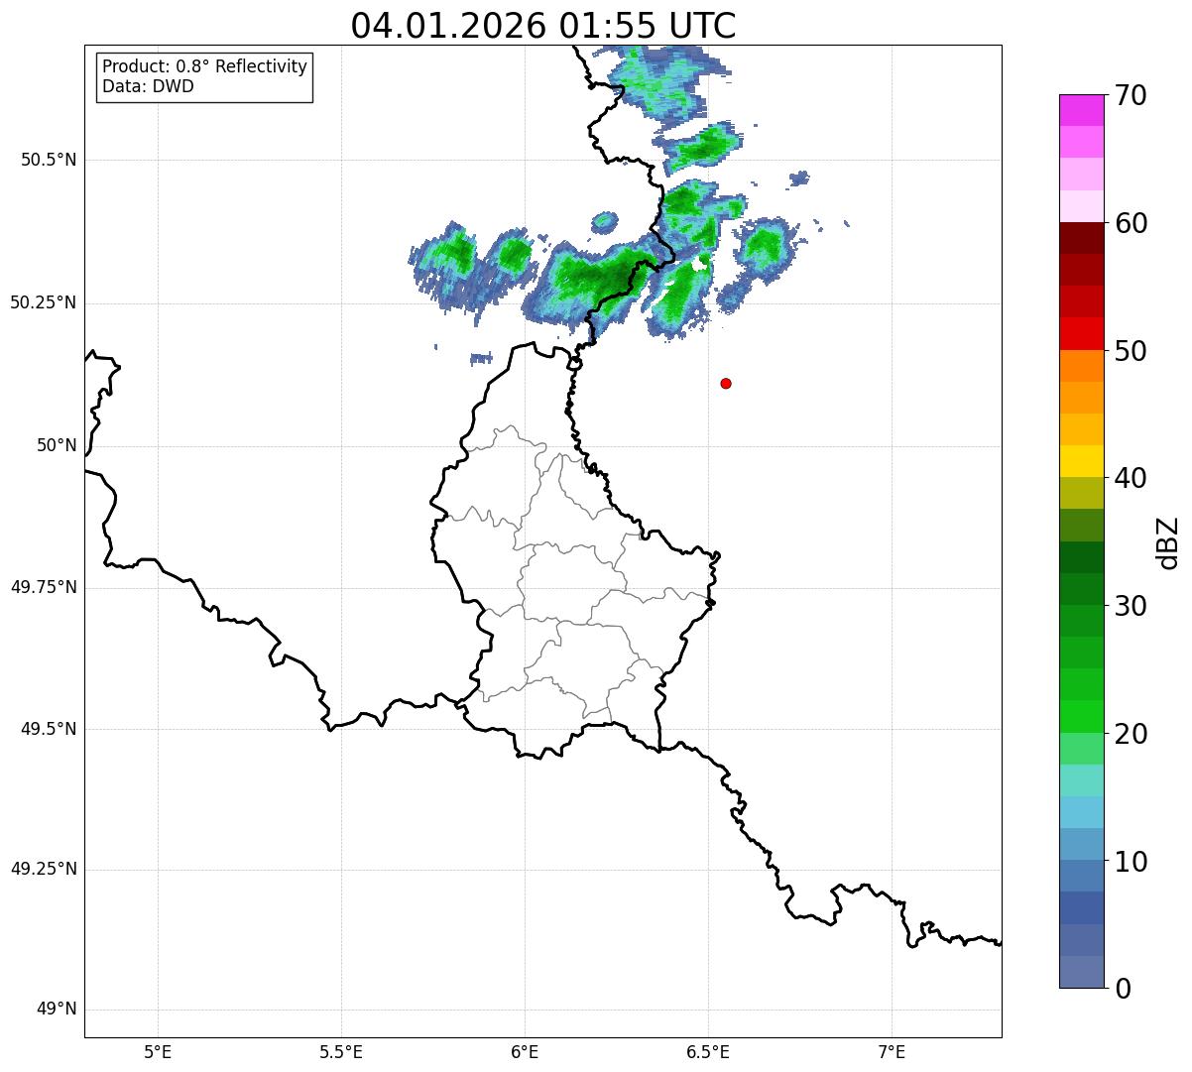Viewport: 1192px width, 1072px height.
Task: Click the colorbar tick label 50
Action: point(1132,351)
